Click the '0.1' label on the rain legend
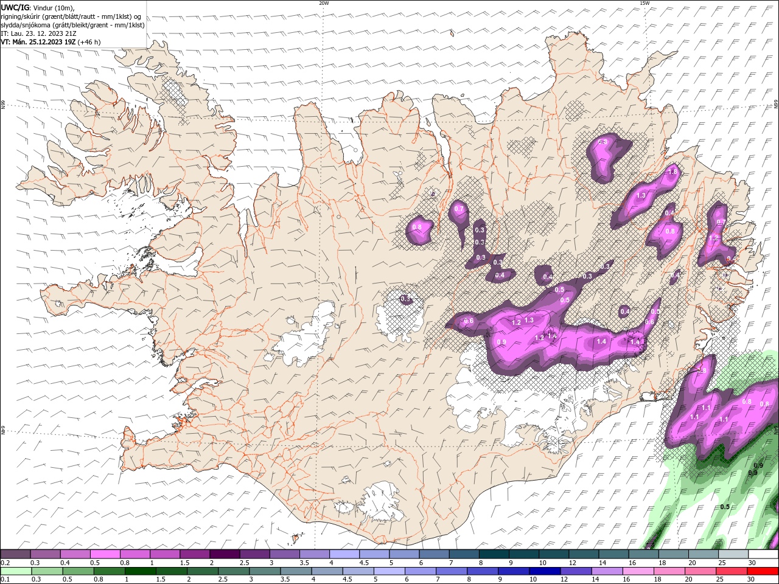The width and height of the screenshot is (779, 584). click(x=4, y=580)
